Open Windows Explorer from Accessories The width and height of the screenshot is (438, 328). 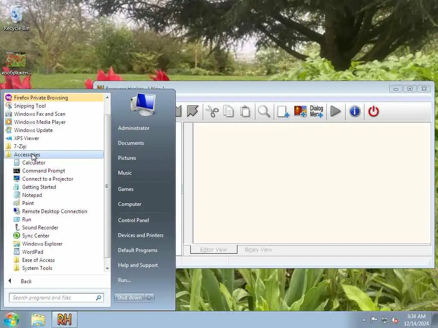point(54,243)
